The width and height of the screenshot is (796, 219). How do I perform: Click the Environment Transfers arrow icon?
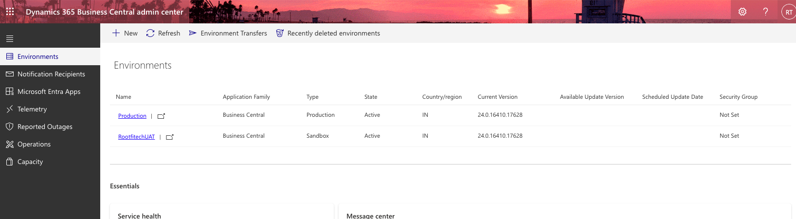pyautogui.click(x=193, y=33)
